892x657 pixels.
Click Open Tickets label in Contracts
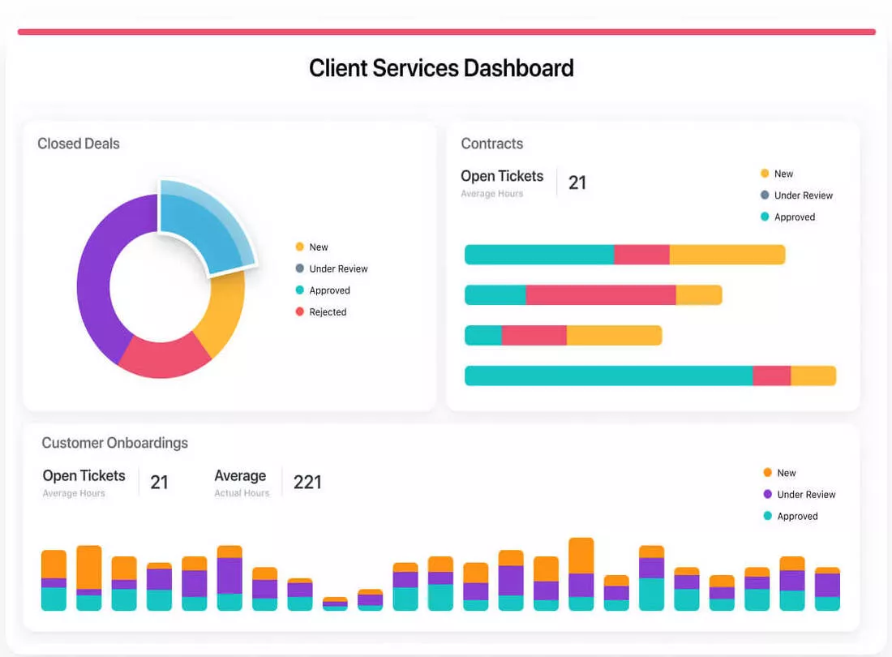[502, 176]
